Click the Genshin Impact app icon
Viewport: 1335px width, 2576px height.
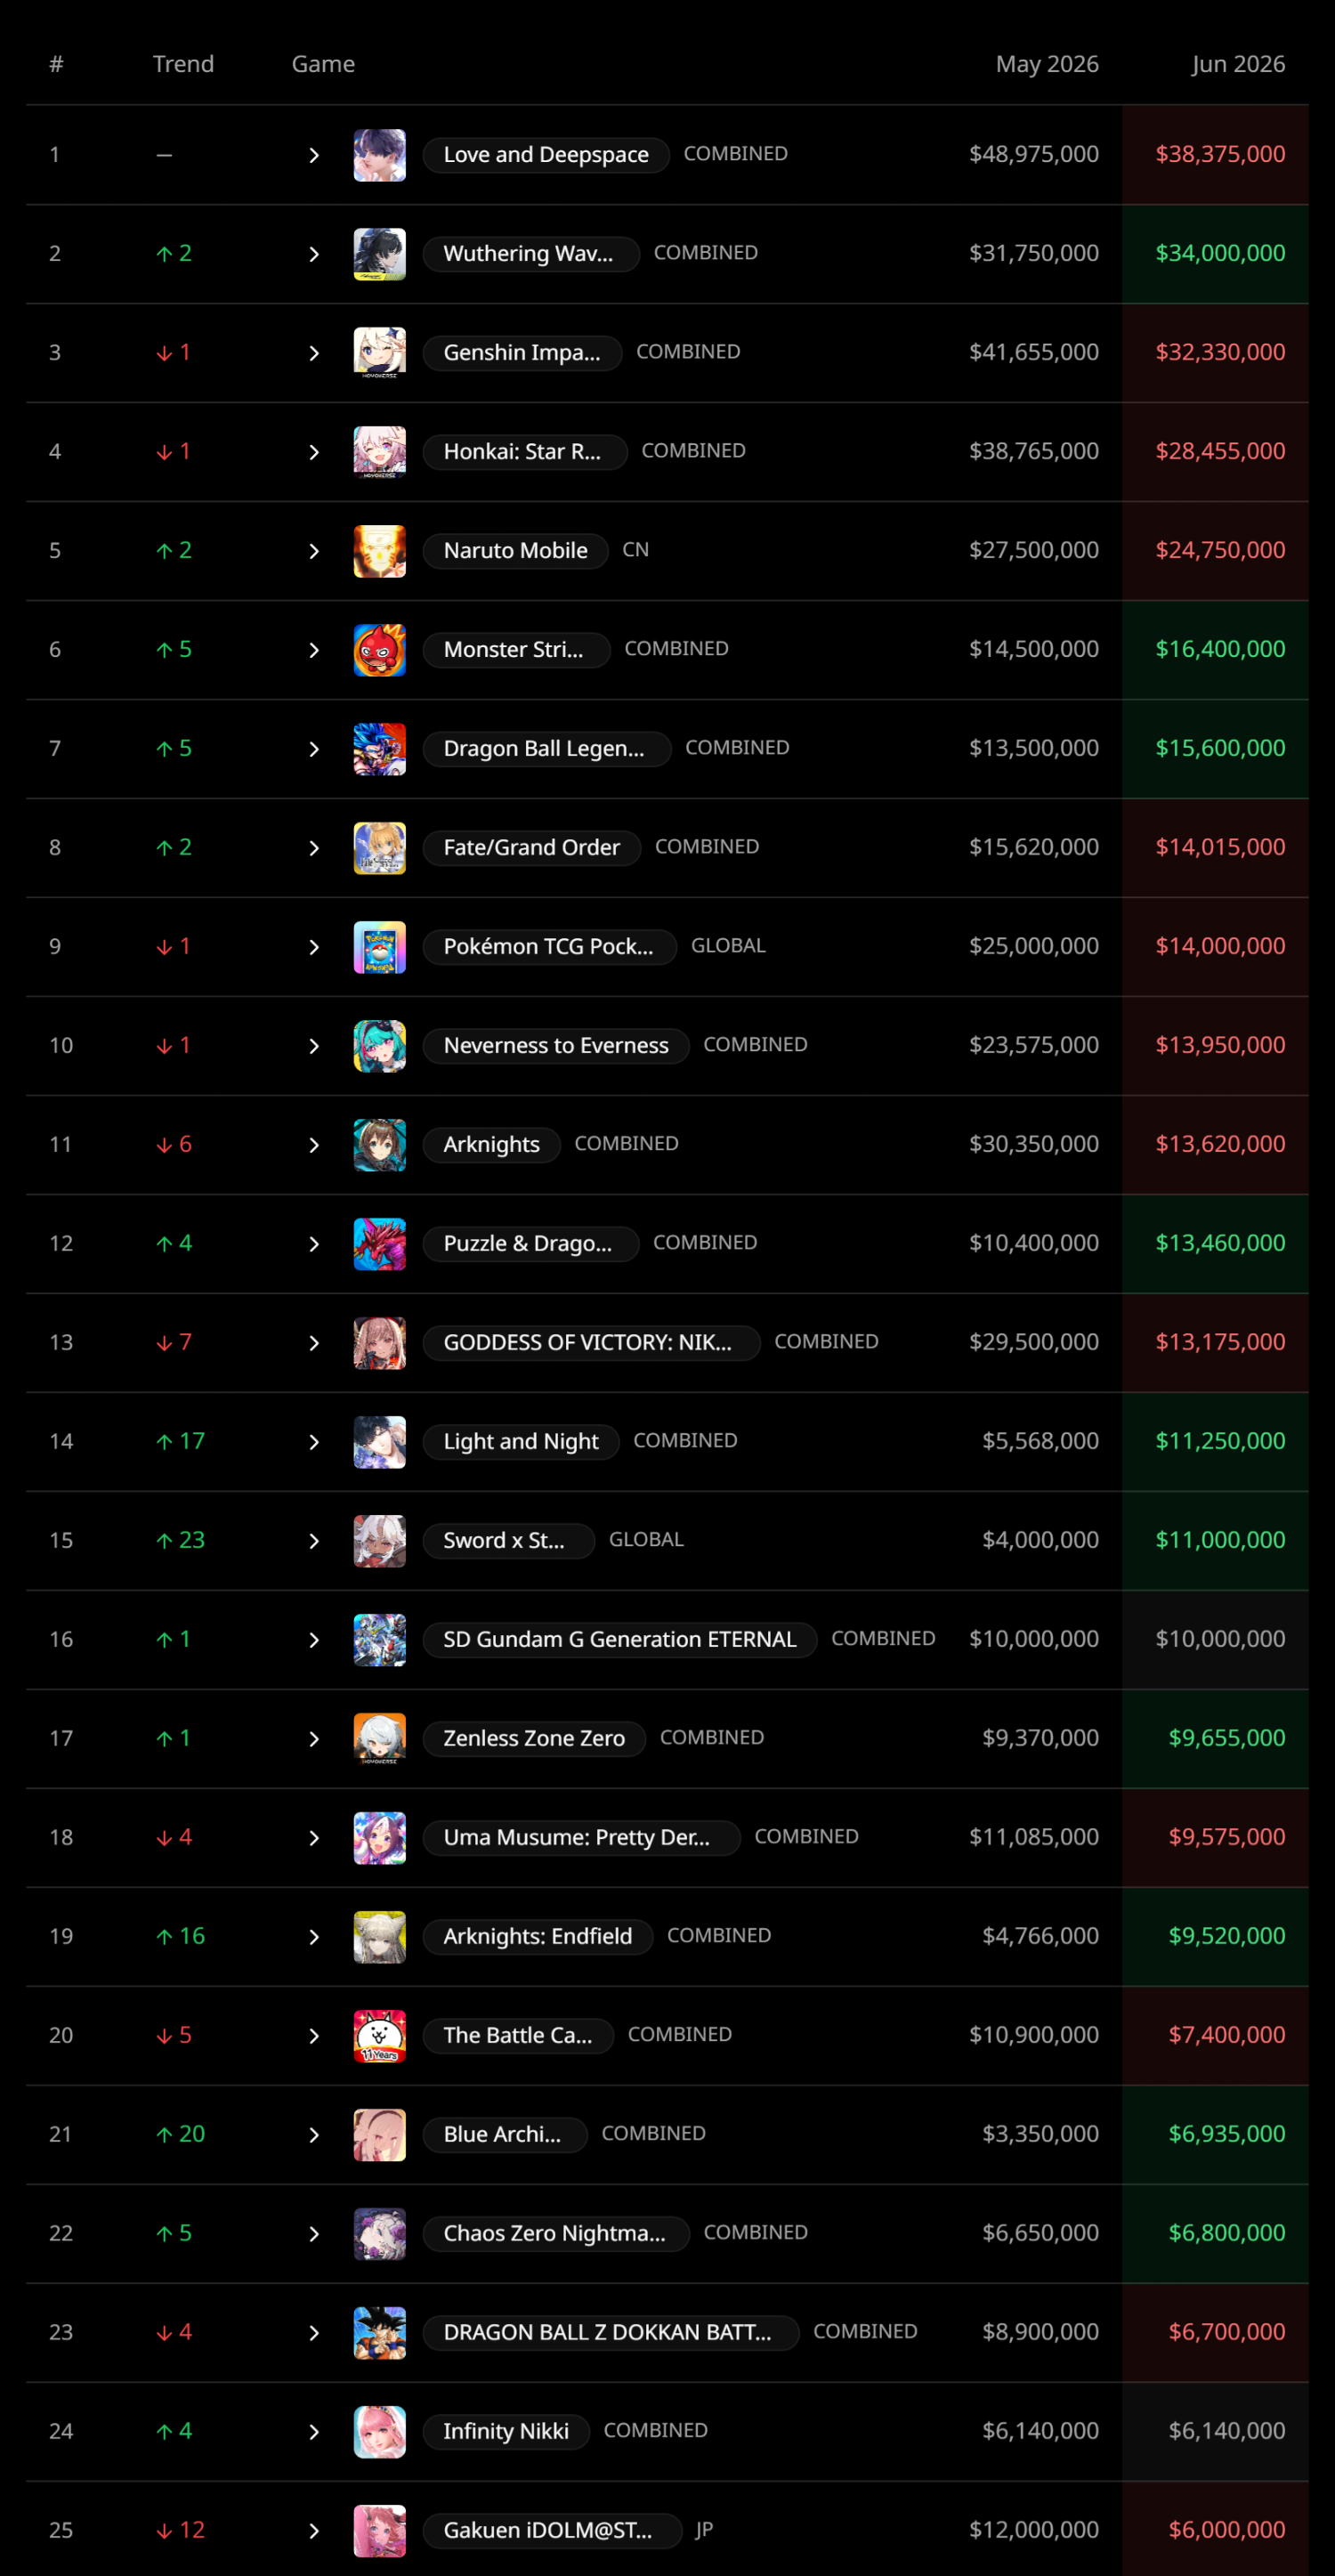379,353
